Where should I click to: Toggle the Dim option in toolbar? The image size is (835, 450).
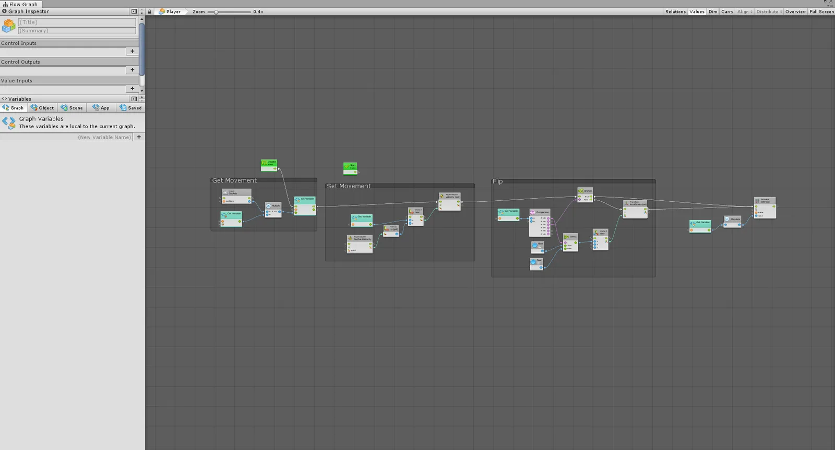pyautogui.click(x=712, y=11)
